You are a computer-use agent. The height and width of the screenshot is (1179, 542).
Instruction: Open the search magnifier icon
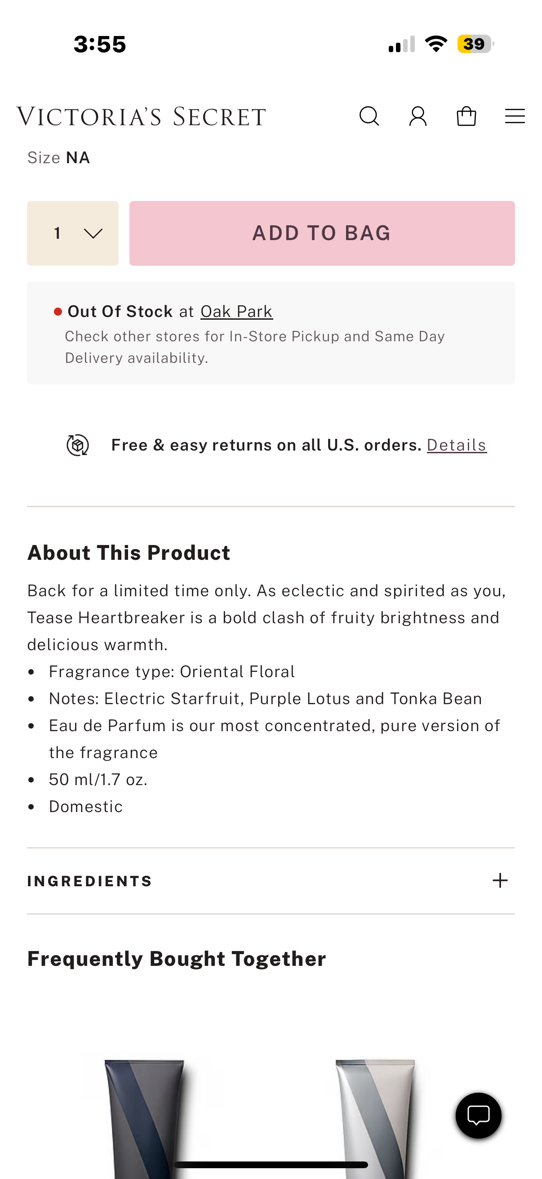369,116
